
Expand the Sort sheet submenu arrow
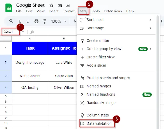(151, 20)
